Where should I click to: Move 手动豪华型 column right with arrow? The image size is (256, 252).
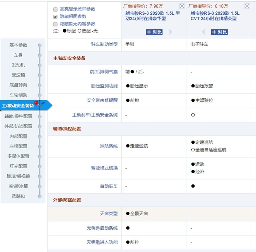tap(170, 32)
